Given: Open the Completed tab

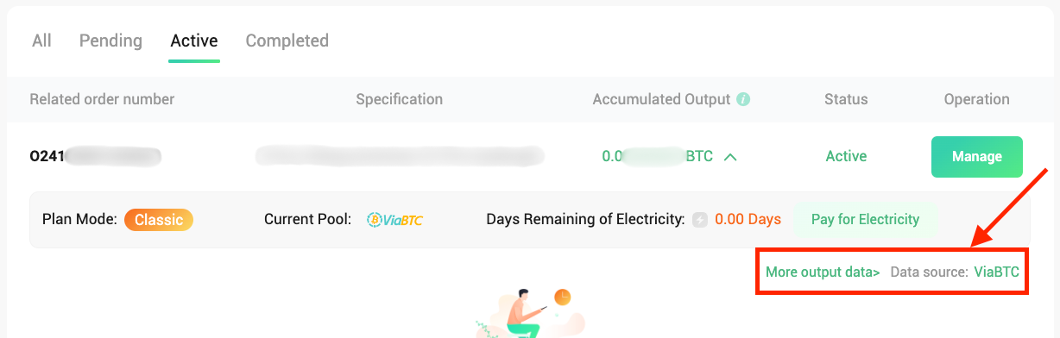Looking at the screenshot, I should pos(287,41).
